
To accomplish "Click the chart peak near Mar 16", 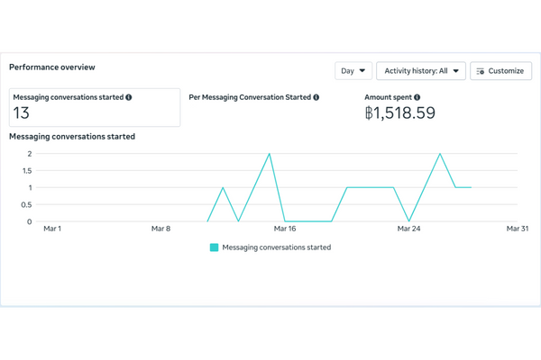I will click(x=270, y=154).
